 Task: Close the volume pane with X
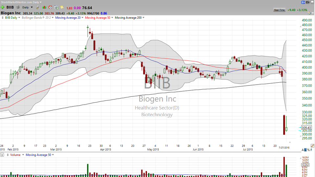2,155
